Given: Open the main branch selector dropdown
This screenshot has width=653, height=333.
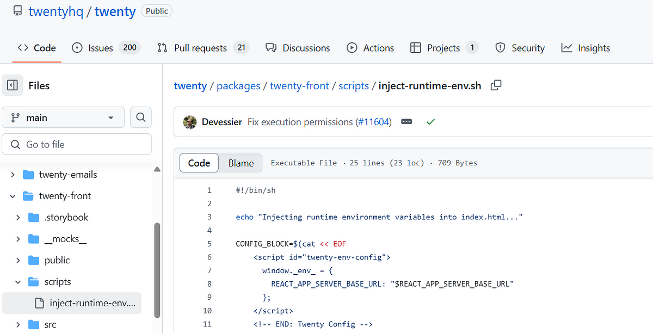Looking at the screenshot, I should click(63, 118).
